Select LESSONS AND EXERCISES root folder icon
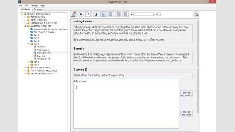Screen dimensions: 235x132 coord(25,14)
